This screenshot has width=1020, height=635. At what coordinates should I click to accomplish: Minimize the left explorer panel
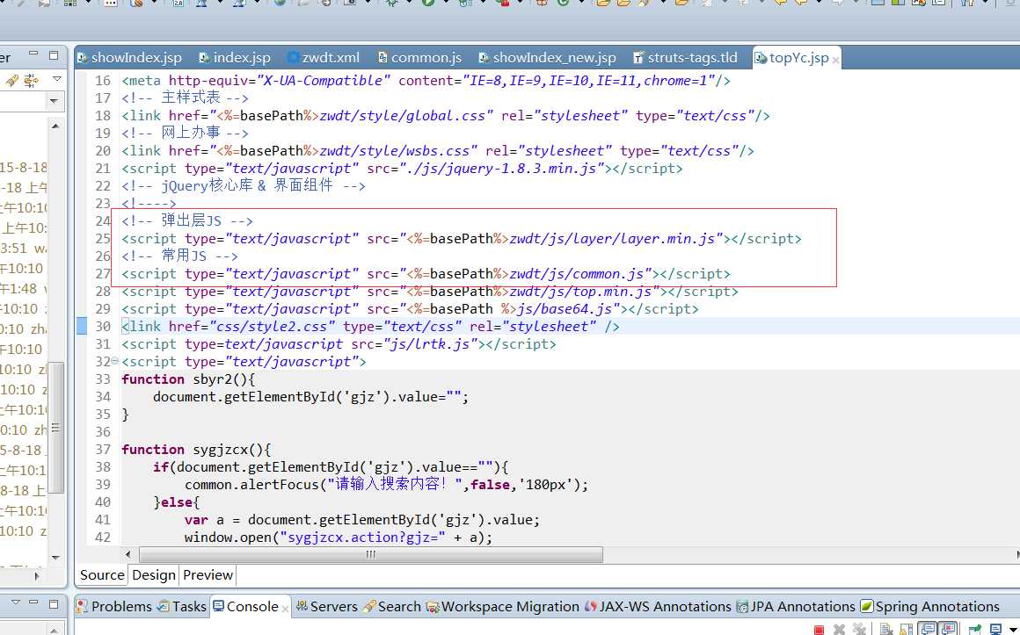tap(33, 54)
